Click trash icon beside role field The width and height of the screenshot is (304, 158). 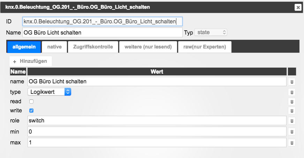click(x=292, y=121)
